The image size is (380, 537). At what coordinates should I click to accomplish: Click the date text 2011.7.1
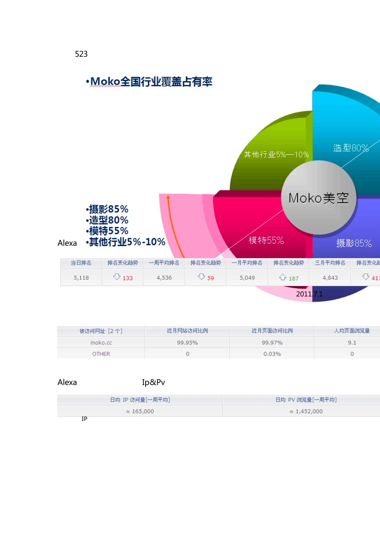coord(309,294)
